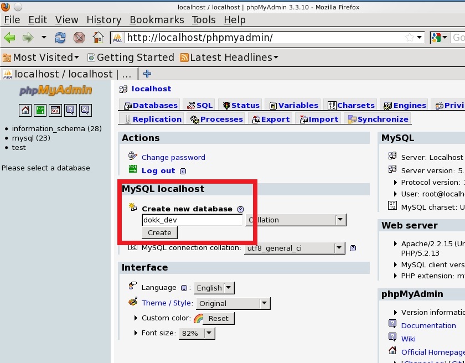Image resolution: width=465 pixels, height=363 pixels.
Task: Click Firefox Reload page button
Action: pos(60,38)
